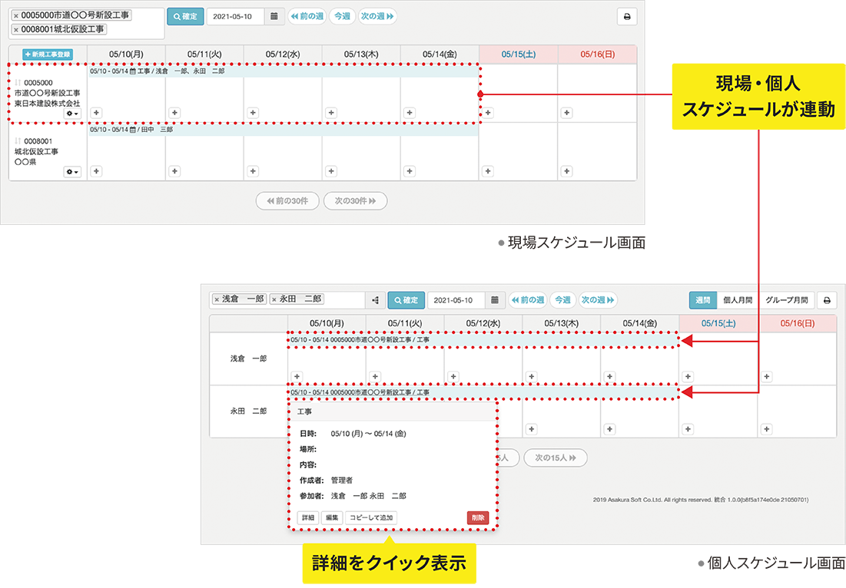Viewport: 846px width, 588px height.
Task: Jump to 今週 in personal schedule screen
Action: (x=562, y=300)
